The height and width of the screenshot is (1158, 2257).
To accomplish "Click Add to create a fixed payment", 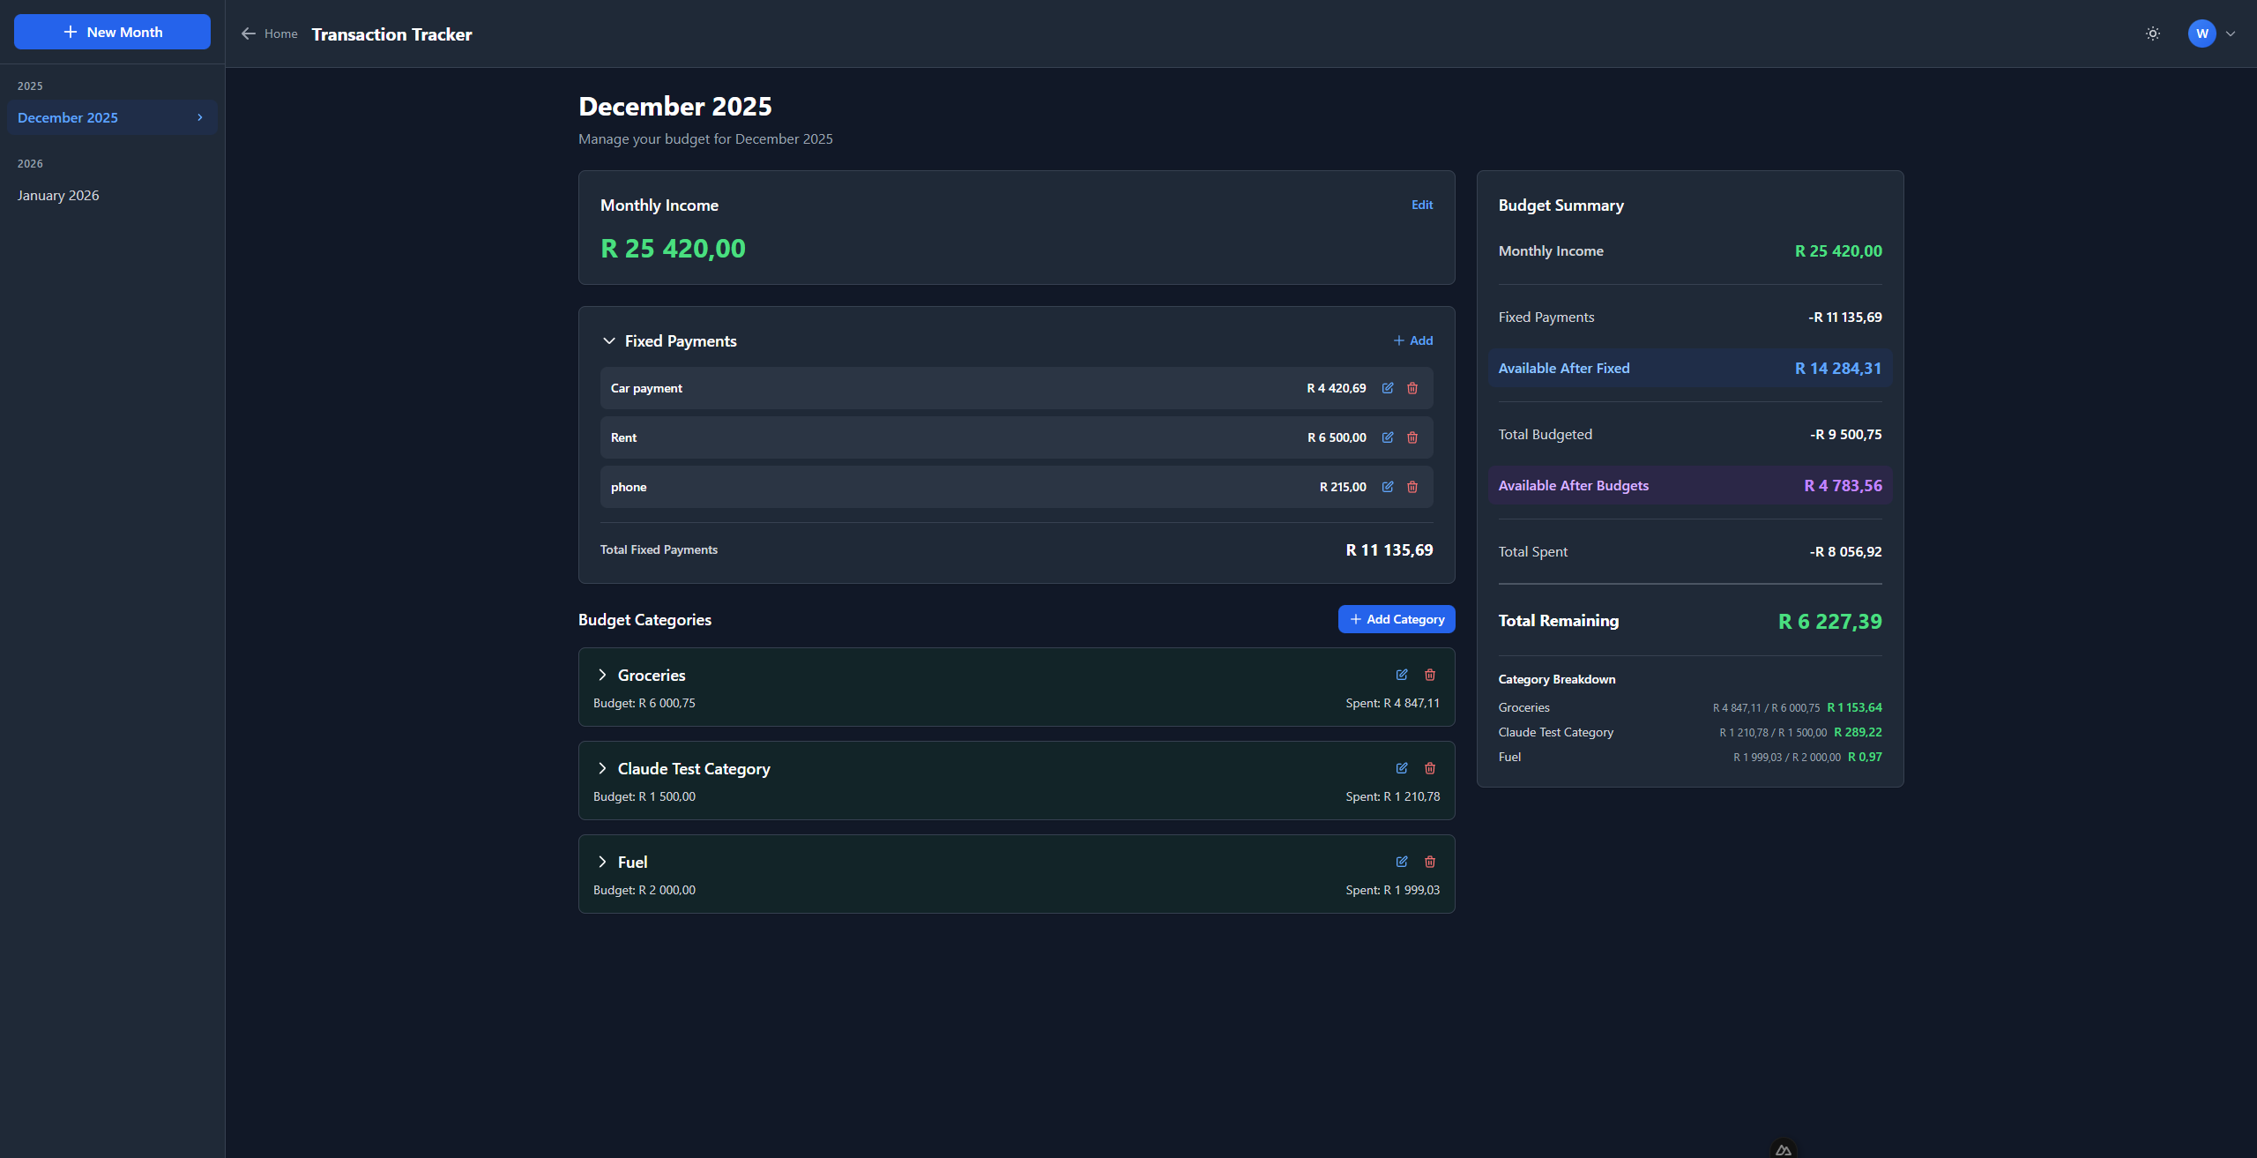I will click(1412, 340).
